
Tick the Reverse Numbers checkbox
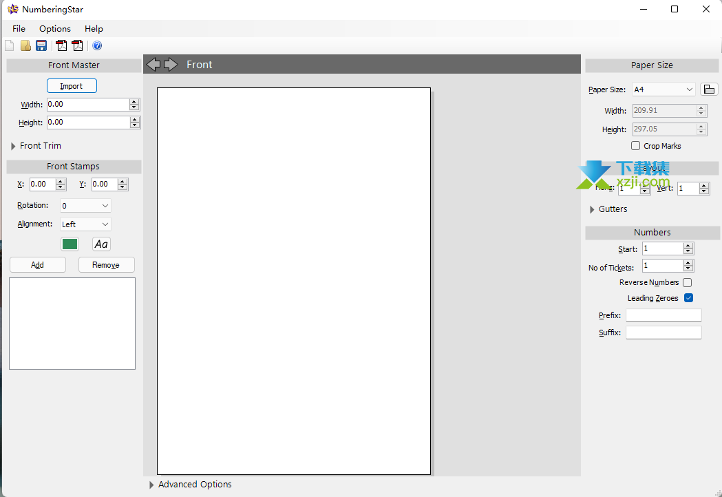click(687, 282)
